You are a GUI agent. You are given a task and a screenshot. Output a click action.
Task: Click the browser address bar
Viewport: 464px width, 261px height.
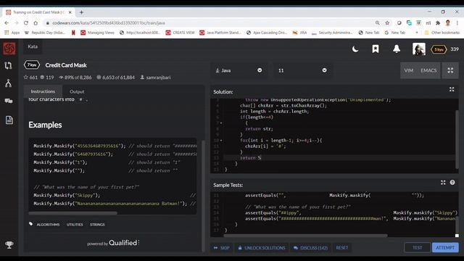coord(207,22)
